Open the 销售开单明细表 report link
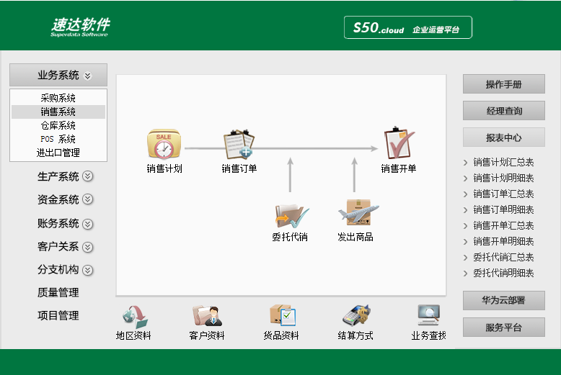The image size is (561, 375). pos(503,241)
